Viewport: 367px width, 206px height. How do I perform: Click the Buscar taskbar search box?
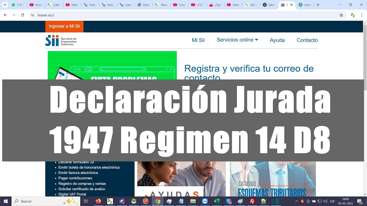(46, 201)
